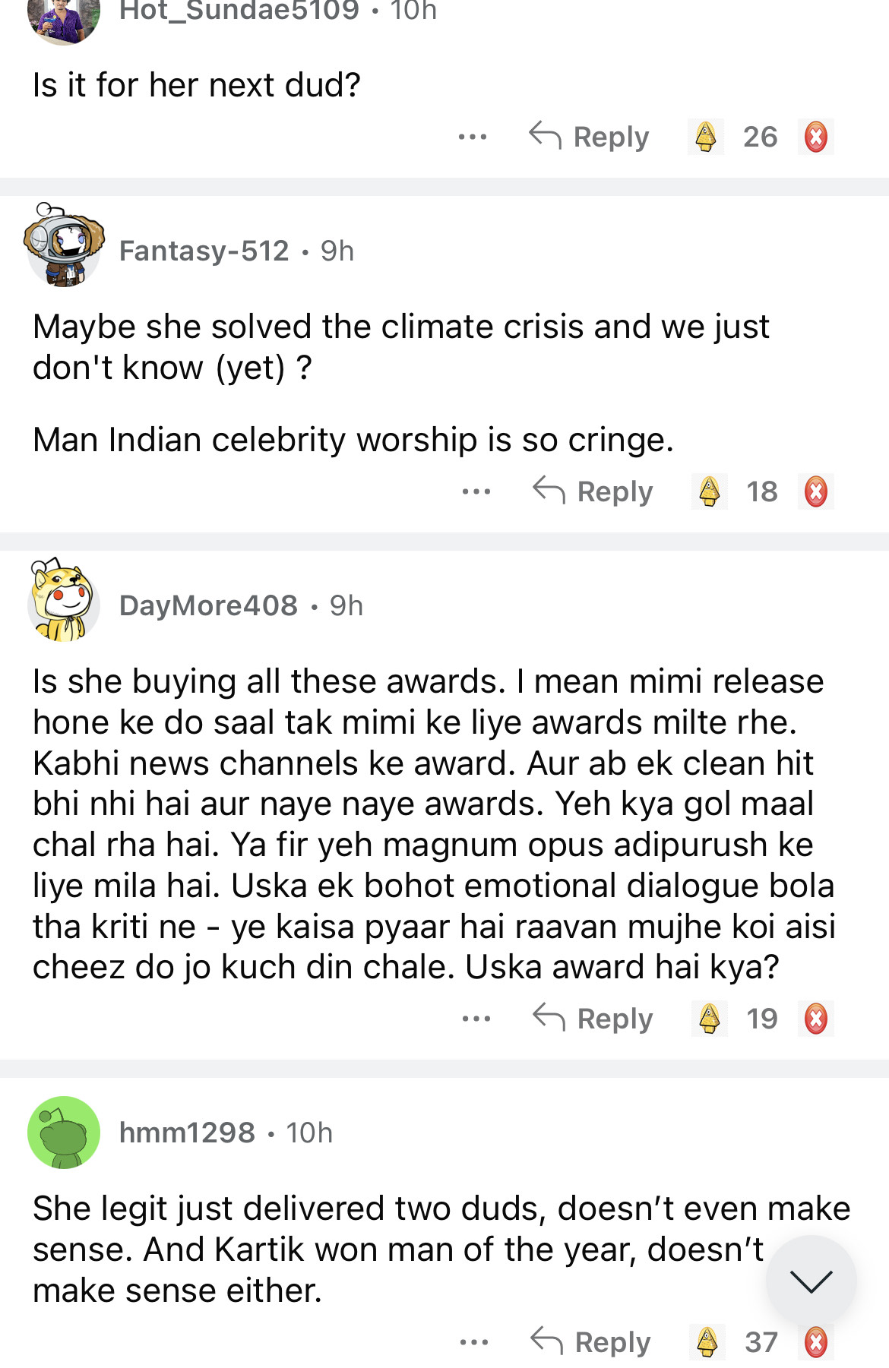Open hmm1298's green avatar profile
The image size is (889, 1368).
(x=64, y=1133)
